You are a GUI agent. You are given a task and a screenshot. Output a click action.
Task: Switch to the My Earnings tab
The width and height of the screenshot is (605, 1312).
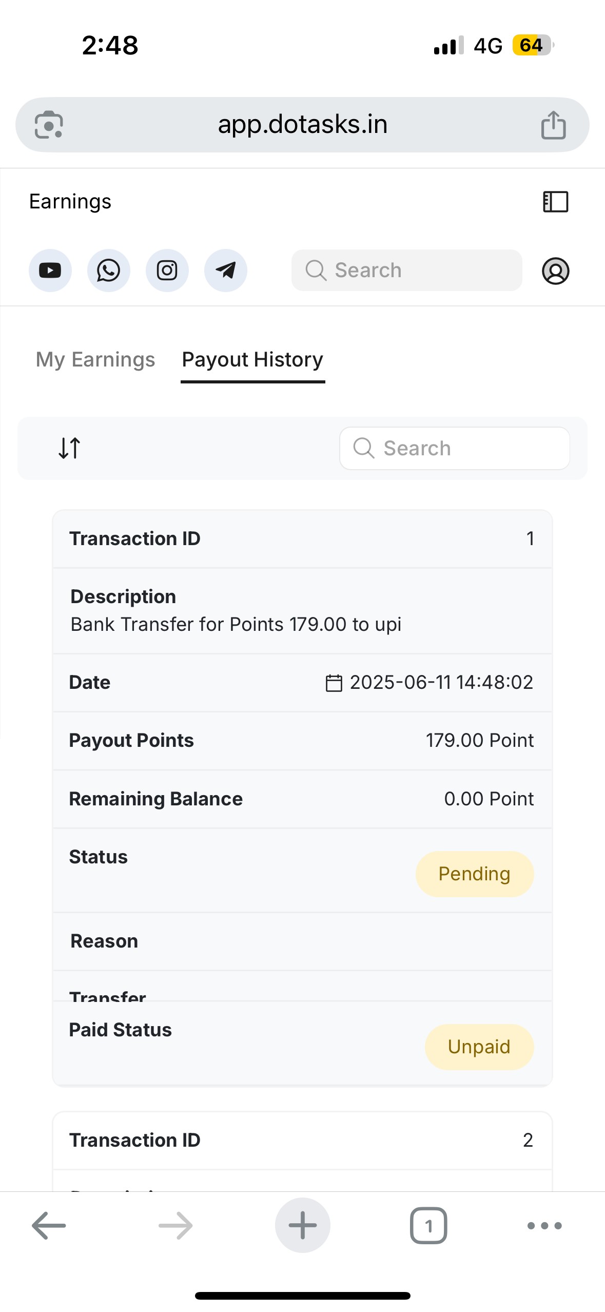(95, 359)
